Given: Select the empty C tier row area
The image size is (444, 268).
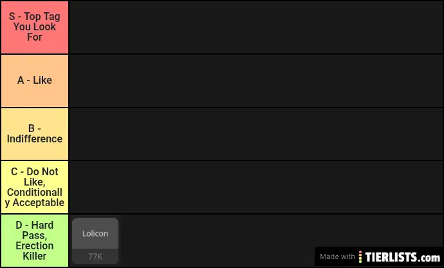Looking at the screenshot, I should pyautogui.click(x=256, y=187).
